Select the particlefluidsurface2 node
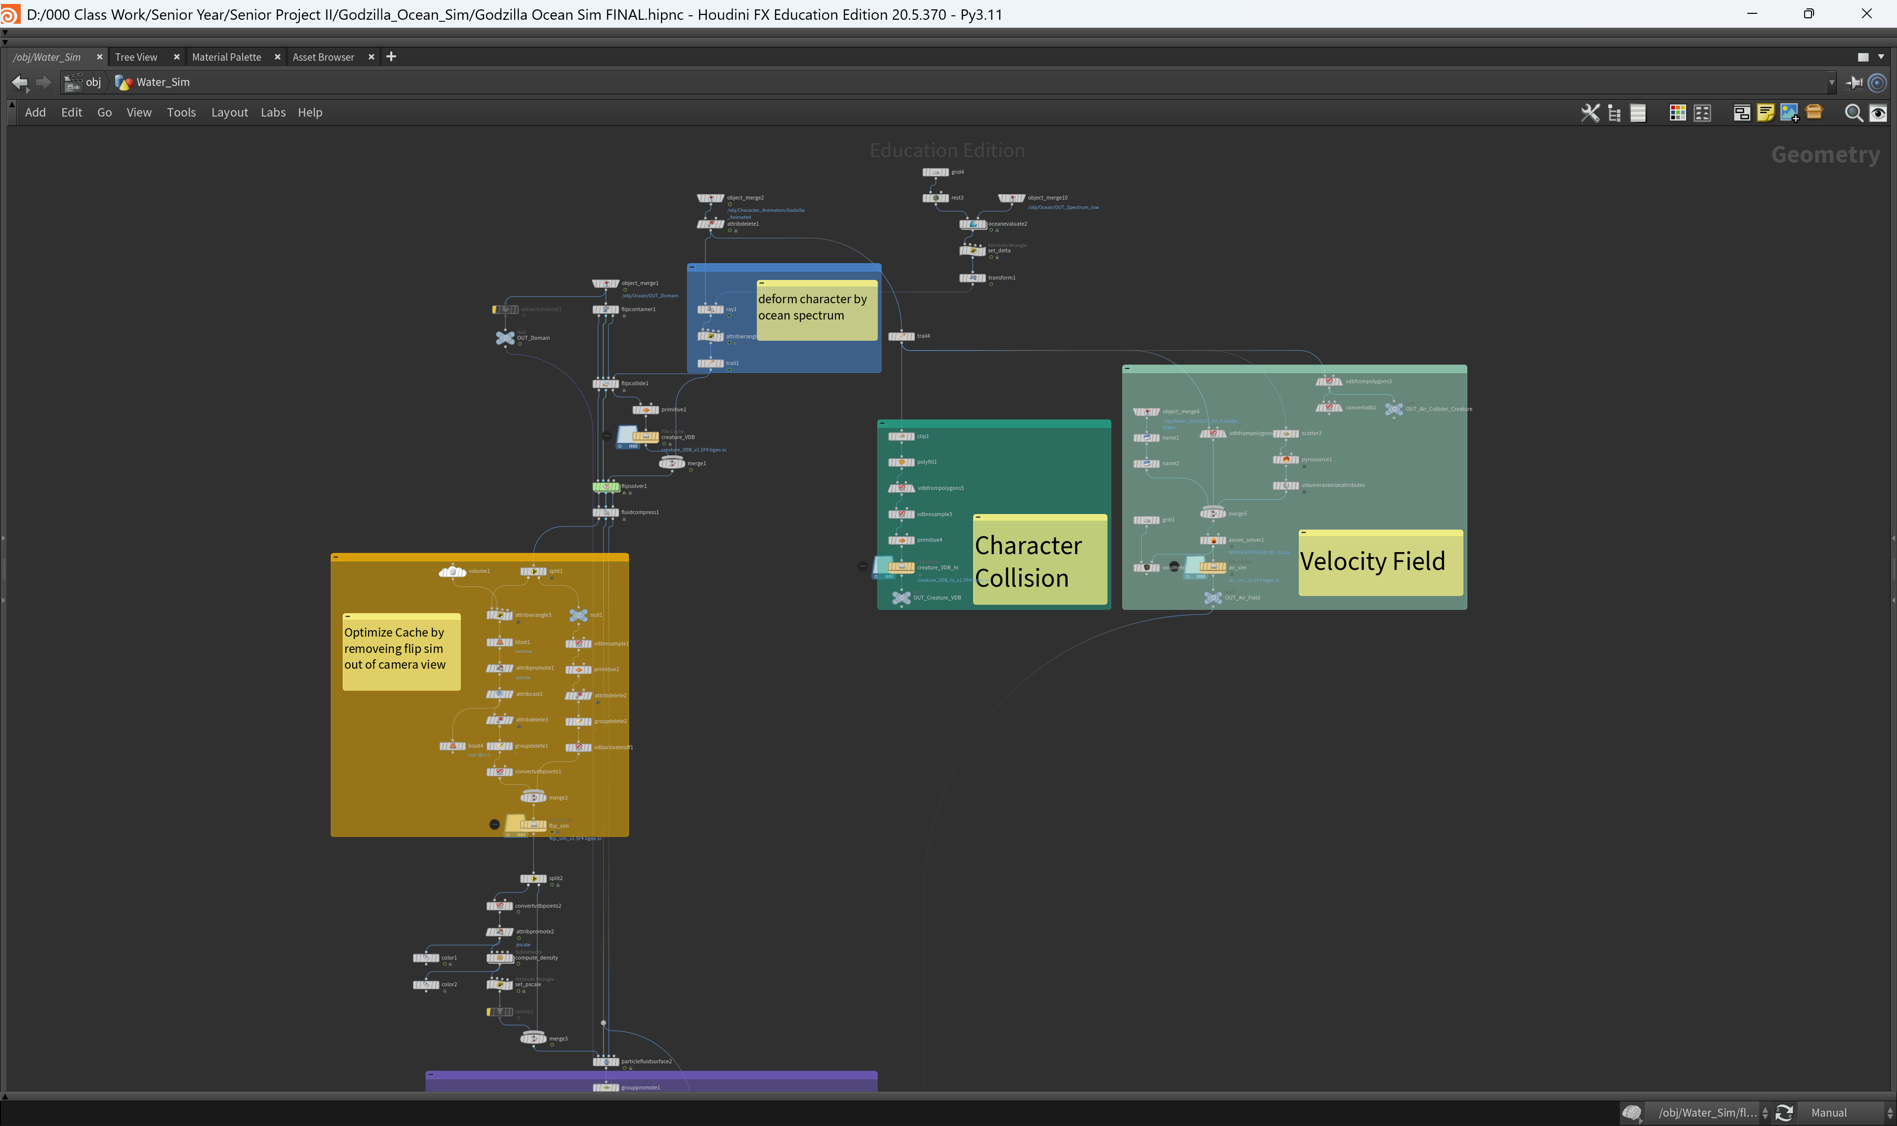The width and height of the screenshot is (1897, 1126). (606, 1061)
